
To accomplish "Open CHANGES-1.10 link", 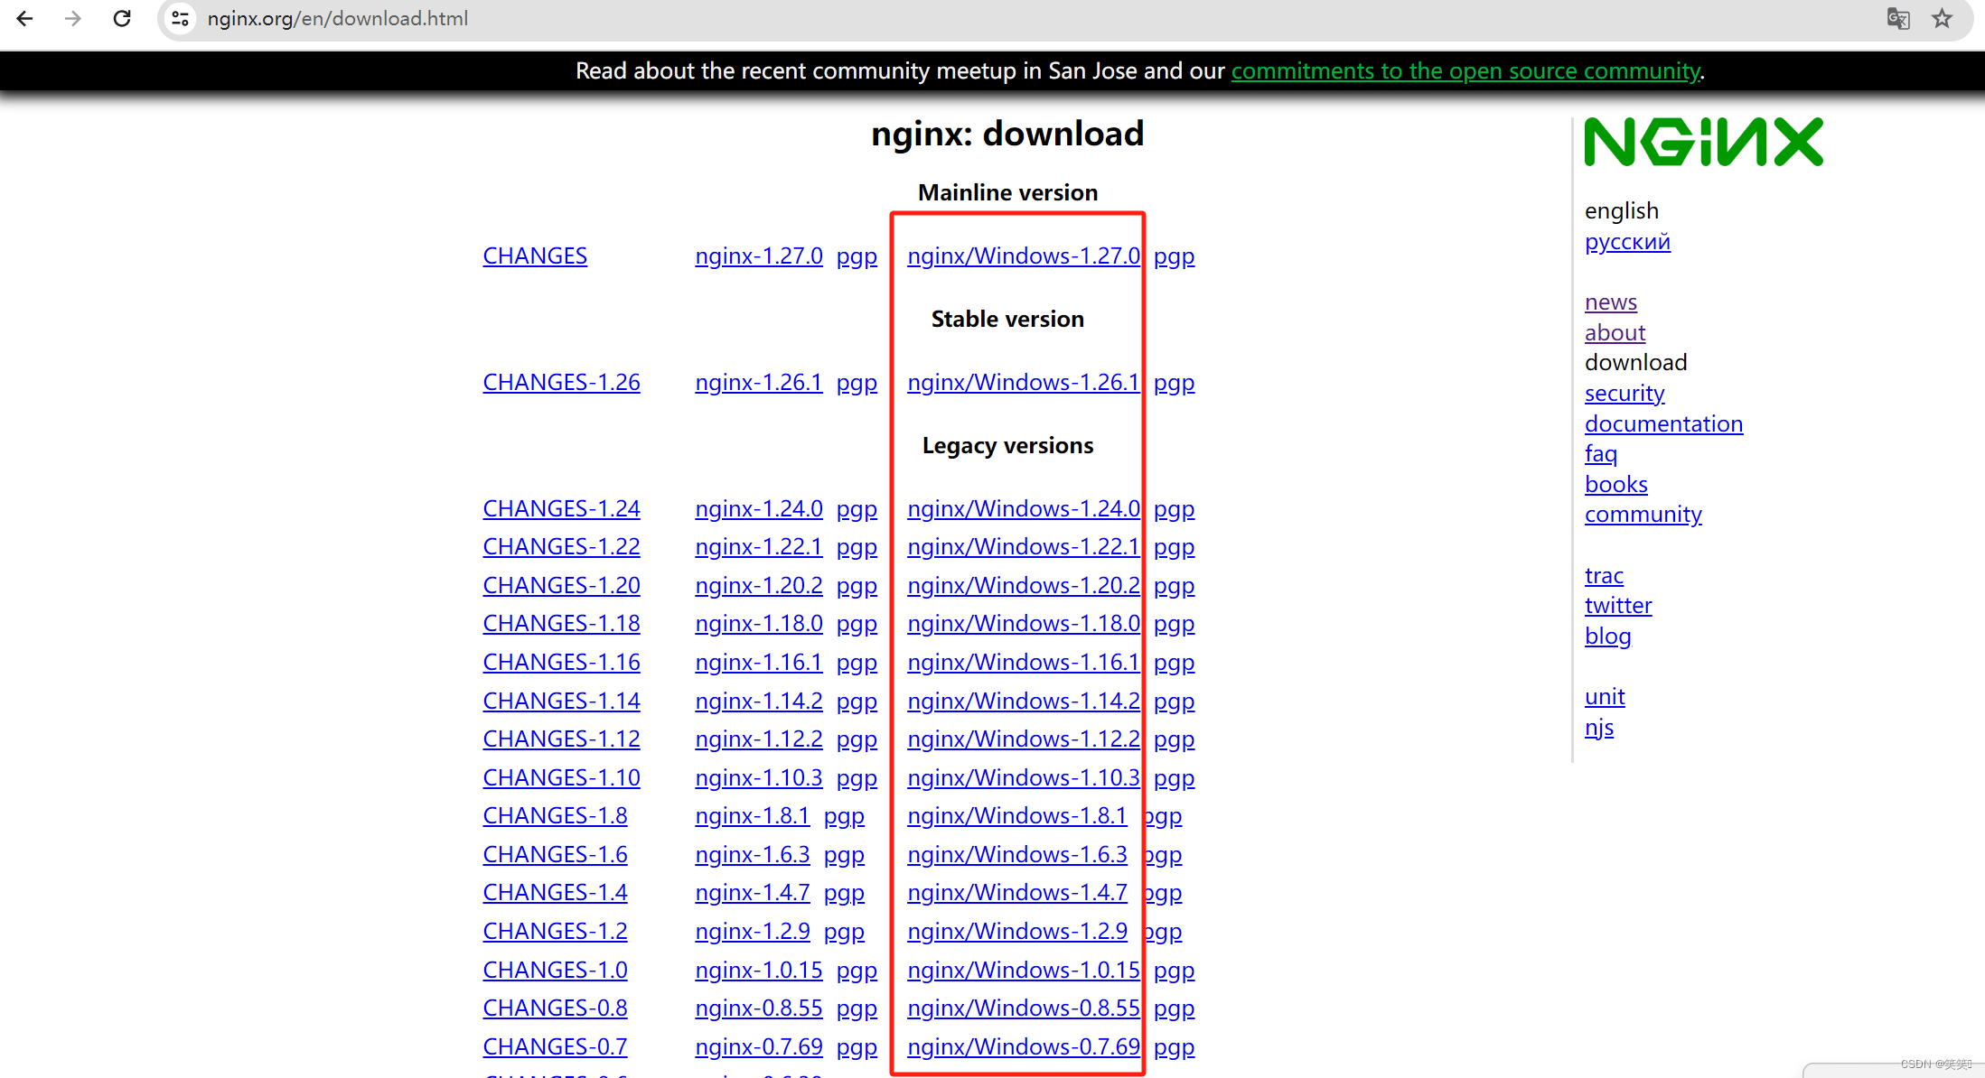I will tap(561, 777).
